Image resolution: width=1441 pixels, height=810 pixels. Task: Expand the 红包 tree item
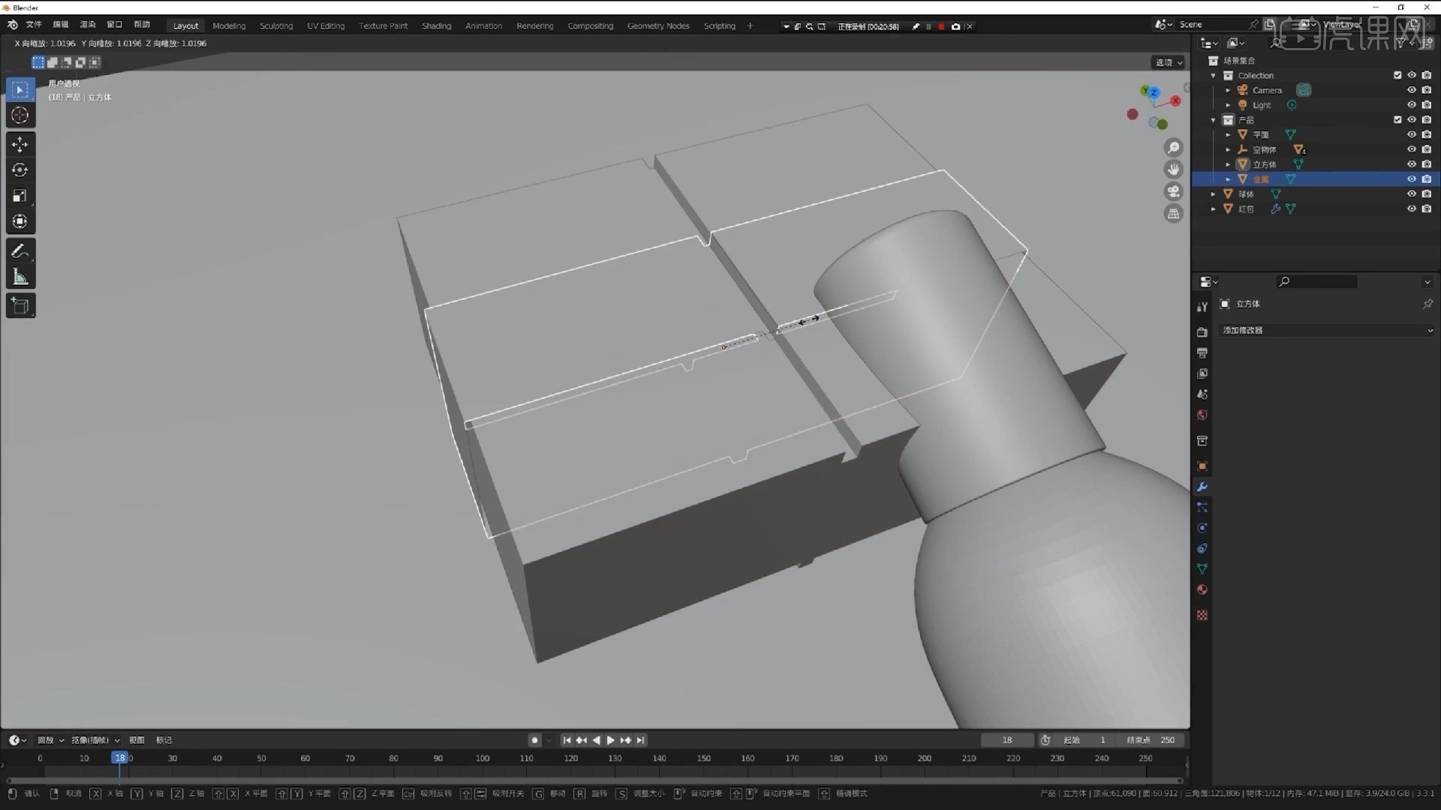(1214, 209)
